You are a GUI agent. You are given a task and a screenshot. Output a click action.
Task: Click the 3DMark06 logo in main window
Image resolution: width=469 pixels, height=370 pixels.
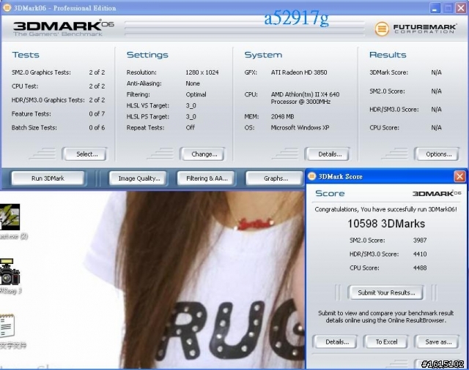(x=64, y=29)
